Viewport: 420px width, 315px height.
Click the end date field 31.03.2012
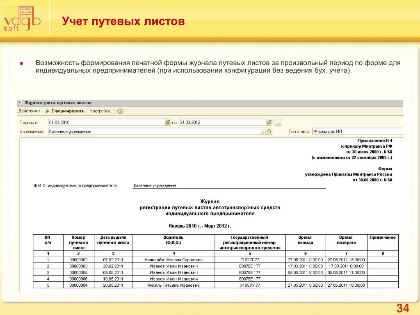pos(223,122)
